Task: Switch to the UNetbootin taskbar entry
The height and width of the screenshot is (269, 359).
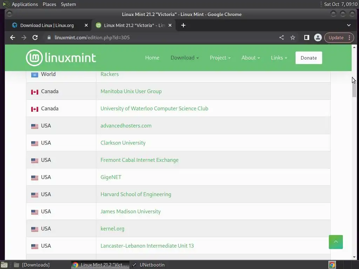Action: click(x=149, y=265)
